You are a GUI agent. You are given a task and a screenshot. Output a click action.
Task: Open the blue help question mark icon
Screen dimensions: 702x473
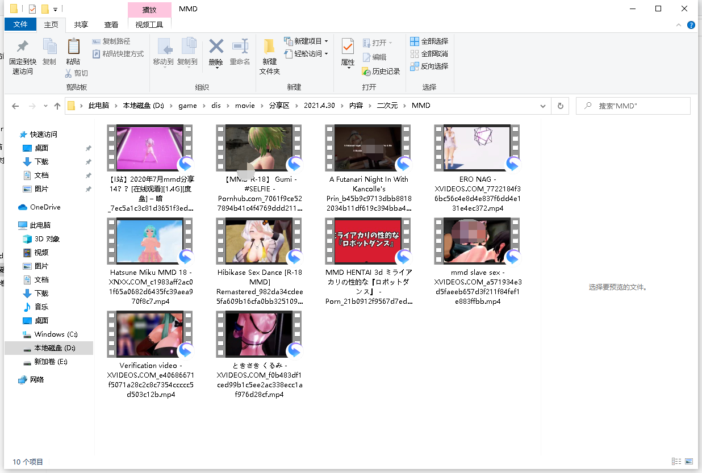point(691,25)
